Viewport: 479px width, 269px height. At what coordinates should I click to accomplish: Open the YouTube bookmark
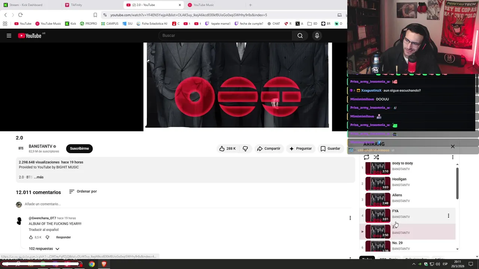(23, 24)
